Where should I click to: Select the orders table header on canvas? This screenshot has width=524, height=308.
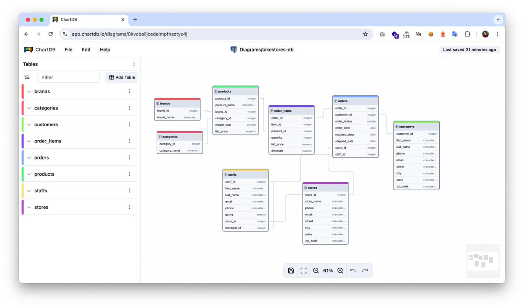(x=355, y=101)
